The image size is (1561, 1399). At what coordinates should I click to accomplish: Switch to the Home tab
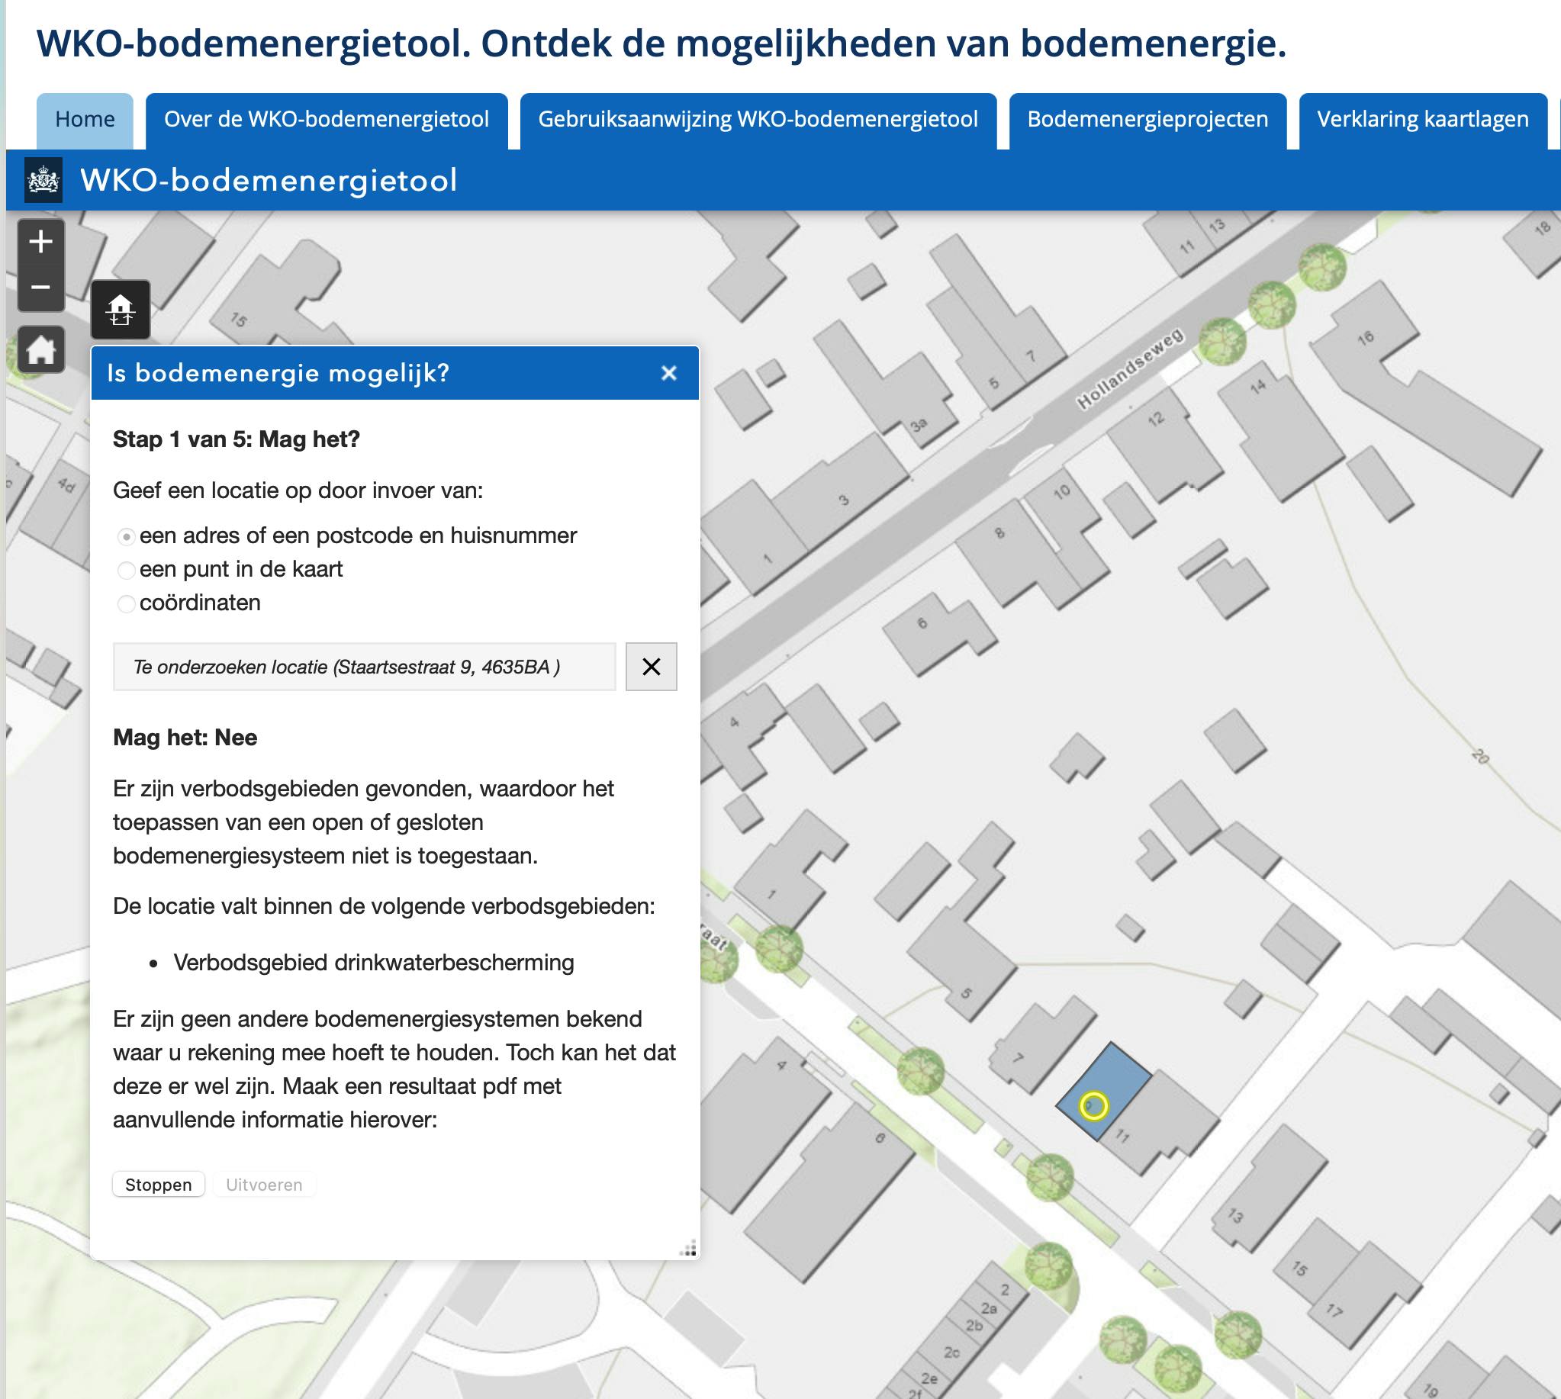pyautogui.click(x=83, y=119)
